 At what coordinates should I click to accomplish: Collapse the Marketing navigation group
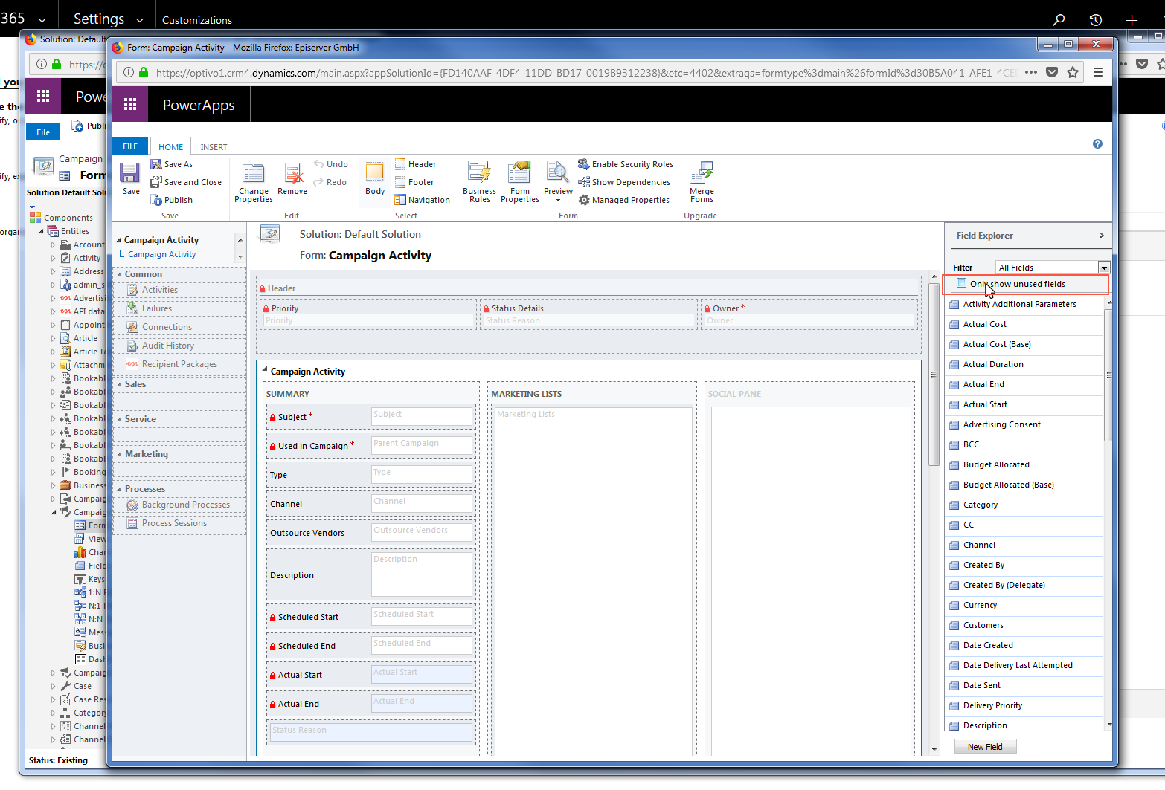(x=120, y=454)
